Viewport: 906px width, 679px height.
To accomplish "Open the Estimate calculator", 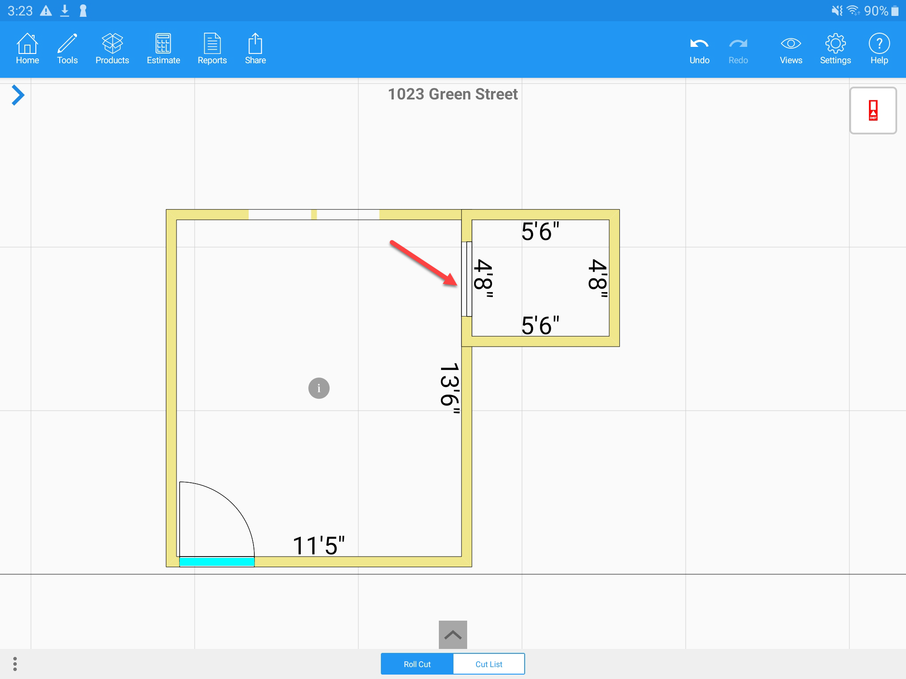I will (163, 49).
